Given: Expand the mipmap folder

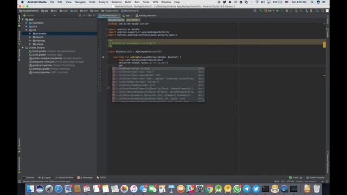Looking at the screenshot, I should click(30, 41).
